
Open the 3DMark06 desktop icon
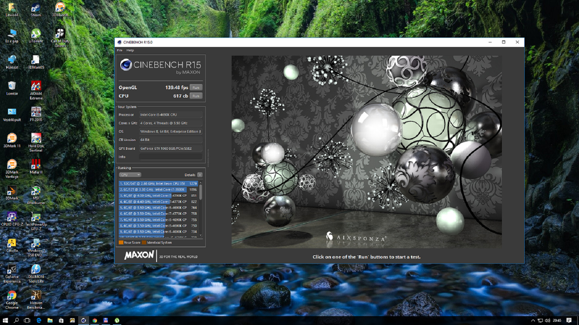(x=60, y=10)
